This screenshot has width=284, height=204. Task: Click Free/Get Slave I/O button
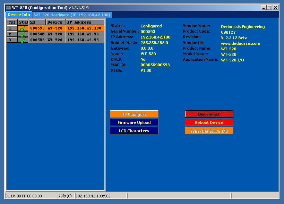[209, 131]
